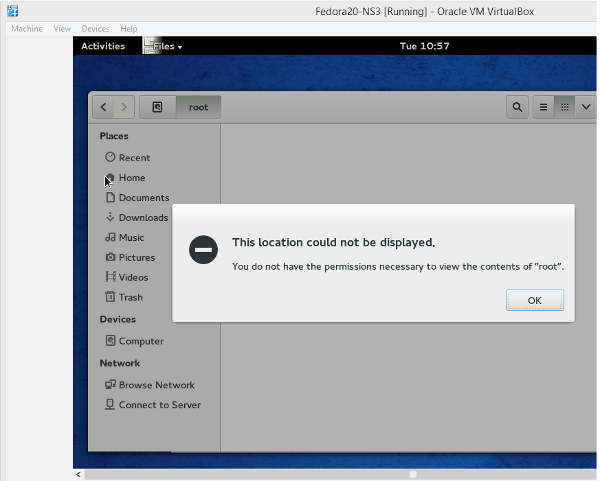Open Home in sidebar
The image size is (600, 481).
point(154,178)
